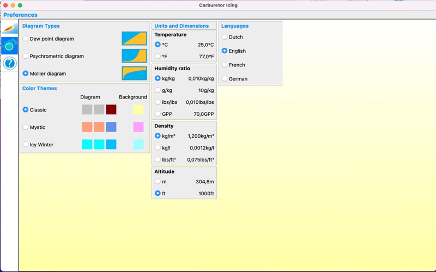436x272 pixels.
Task: Click the 0,075lbs/ft³ example value
Action: (x=201, y=160)
